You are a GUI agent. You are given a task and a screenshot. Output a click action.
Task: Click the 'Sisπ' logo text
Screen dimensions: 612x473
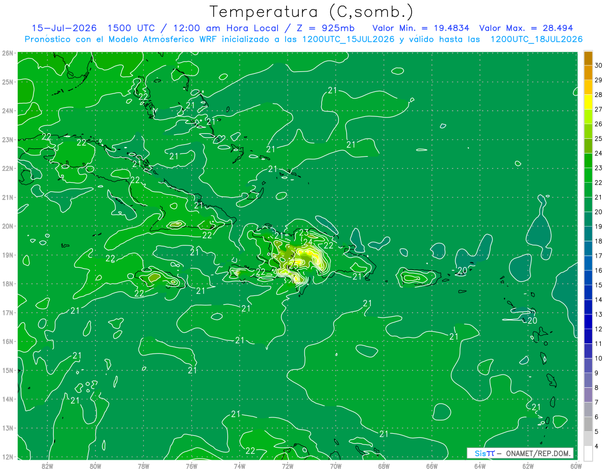tap(484, 453)
